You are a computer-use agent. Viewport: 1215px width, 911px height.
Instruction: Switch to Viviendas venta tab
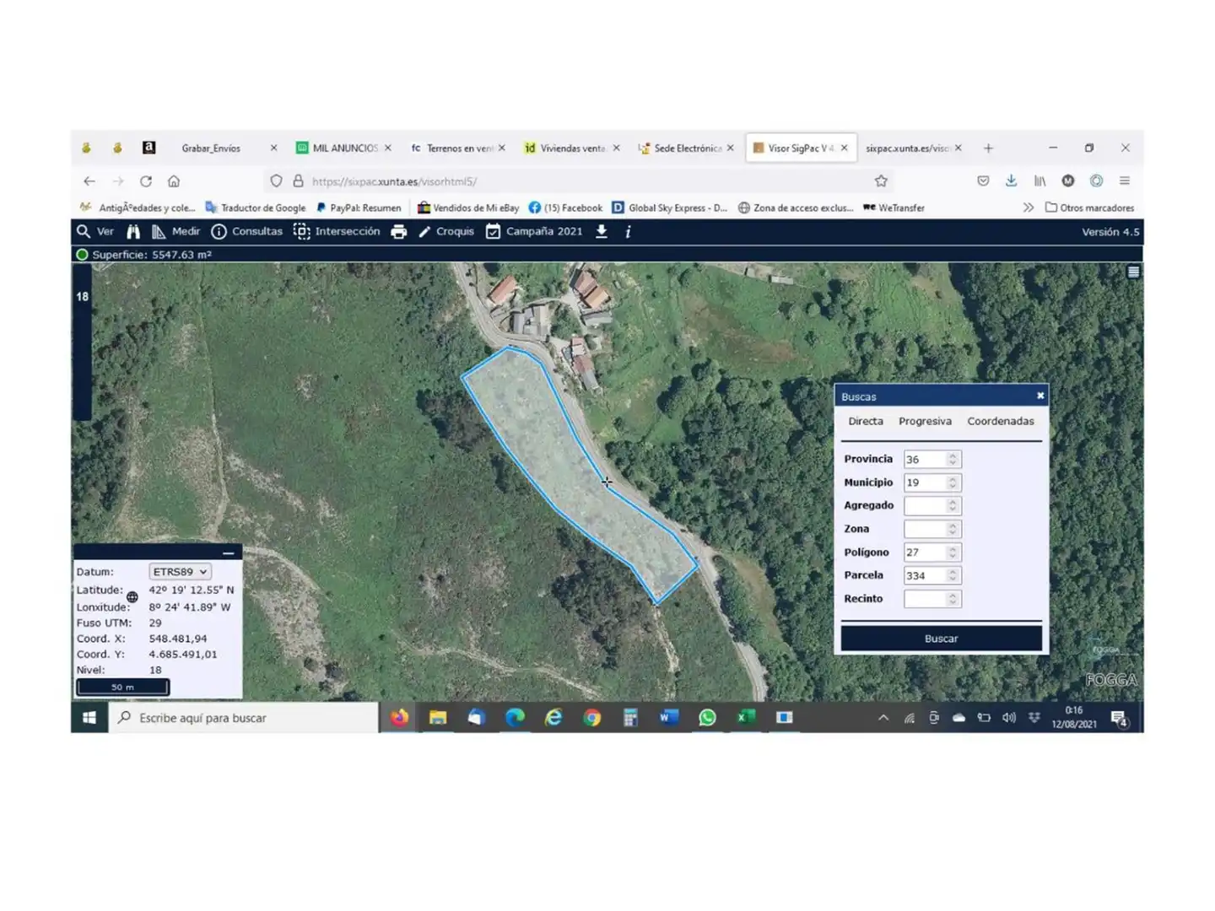pos(572,148)
